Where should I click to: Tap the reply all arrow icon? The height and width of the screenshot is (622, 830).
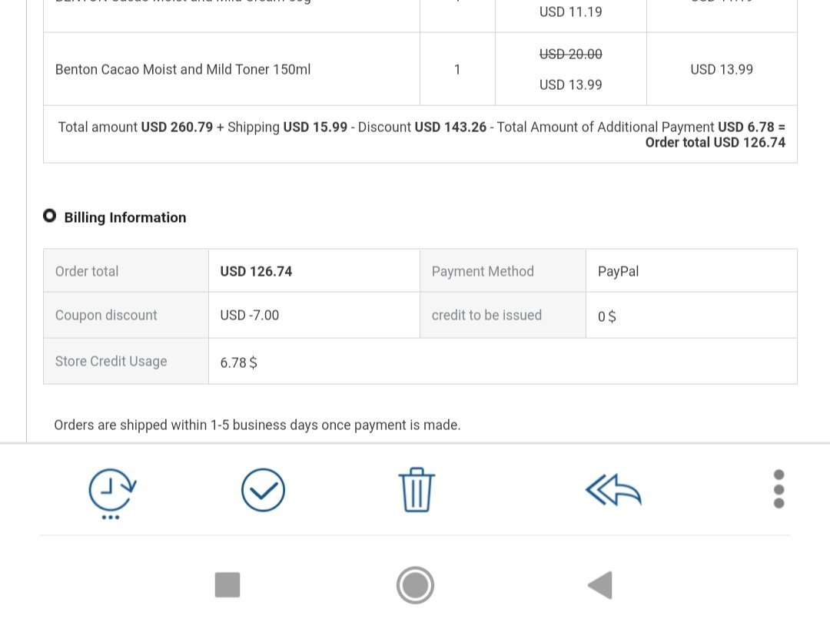[613, 490]
